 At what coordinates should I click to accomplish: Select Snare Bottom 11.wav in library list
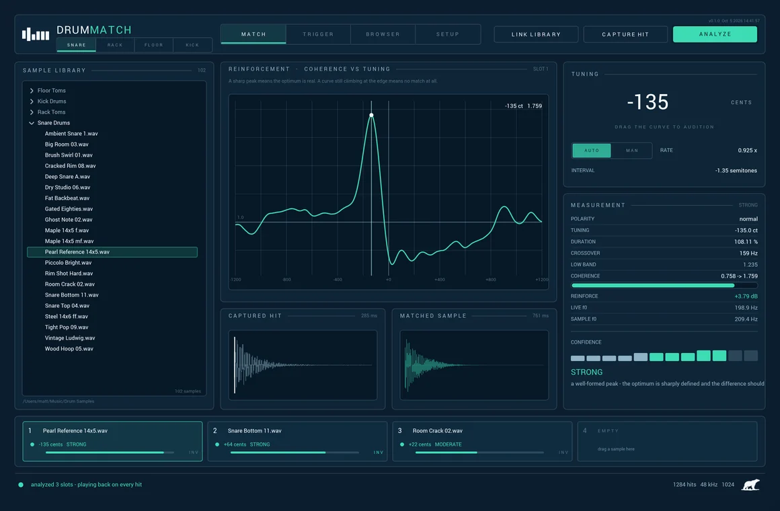(x=112, y=295)
